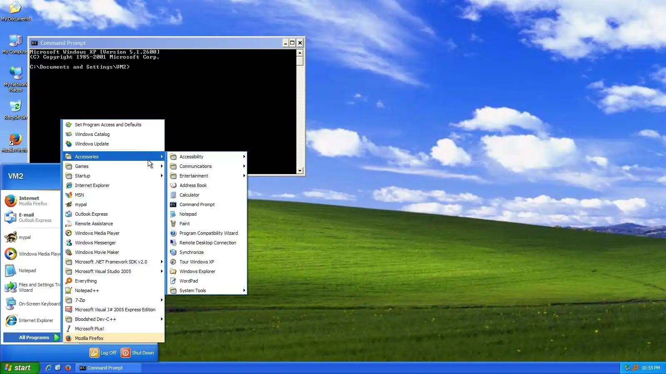Viewport: 666px width, 374px height.
Task: Open pinned E-mail Outlook Express in Start menu
Action: pyautogui.click(x=31, y=217)
